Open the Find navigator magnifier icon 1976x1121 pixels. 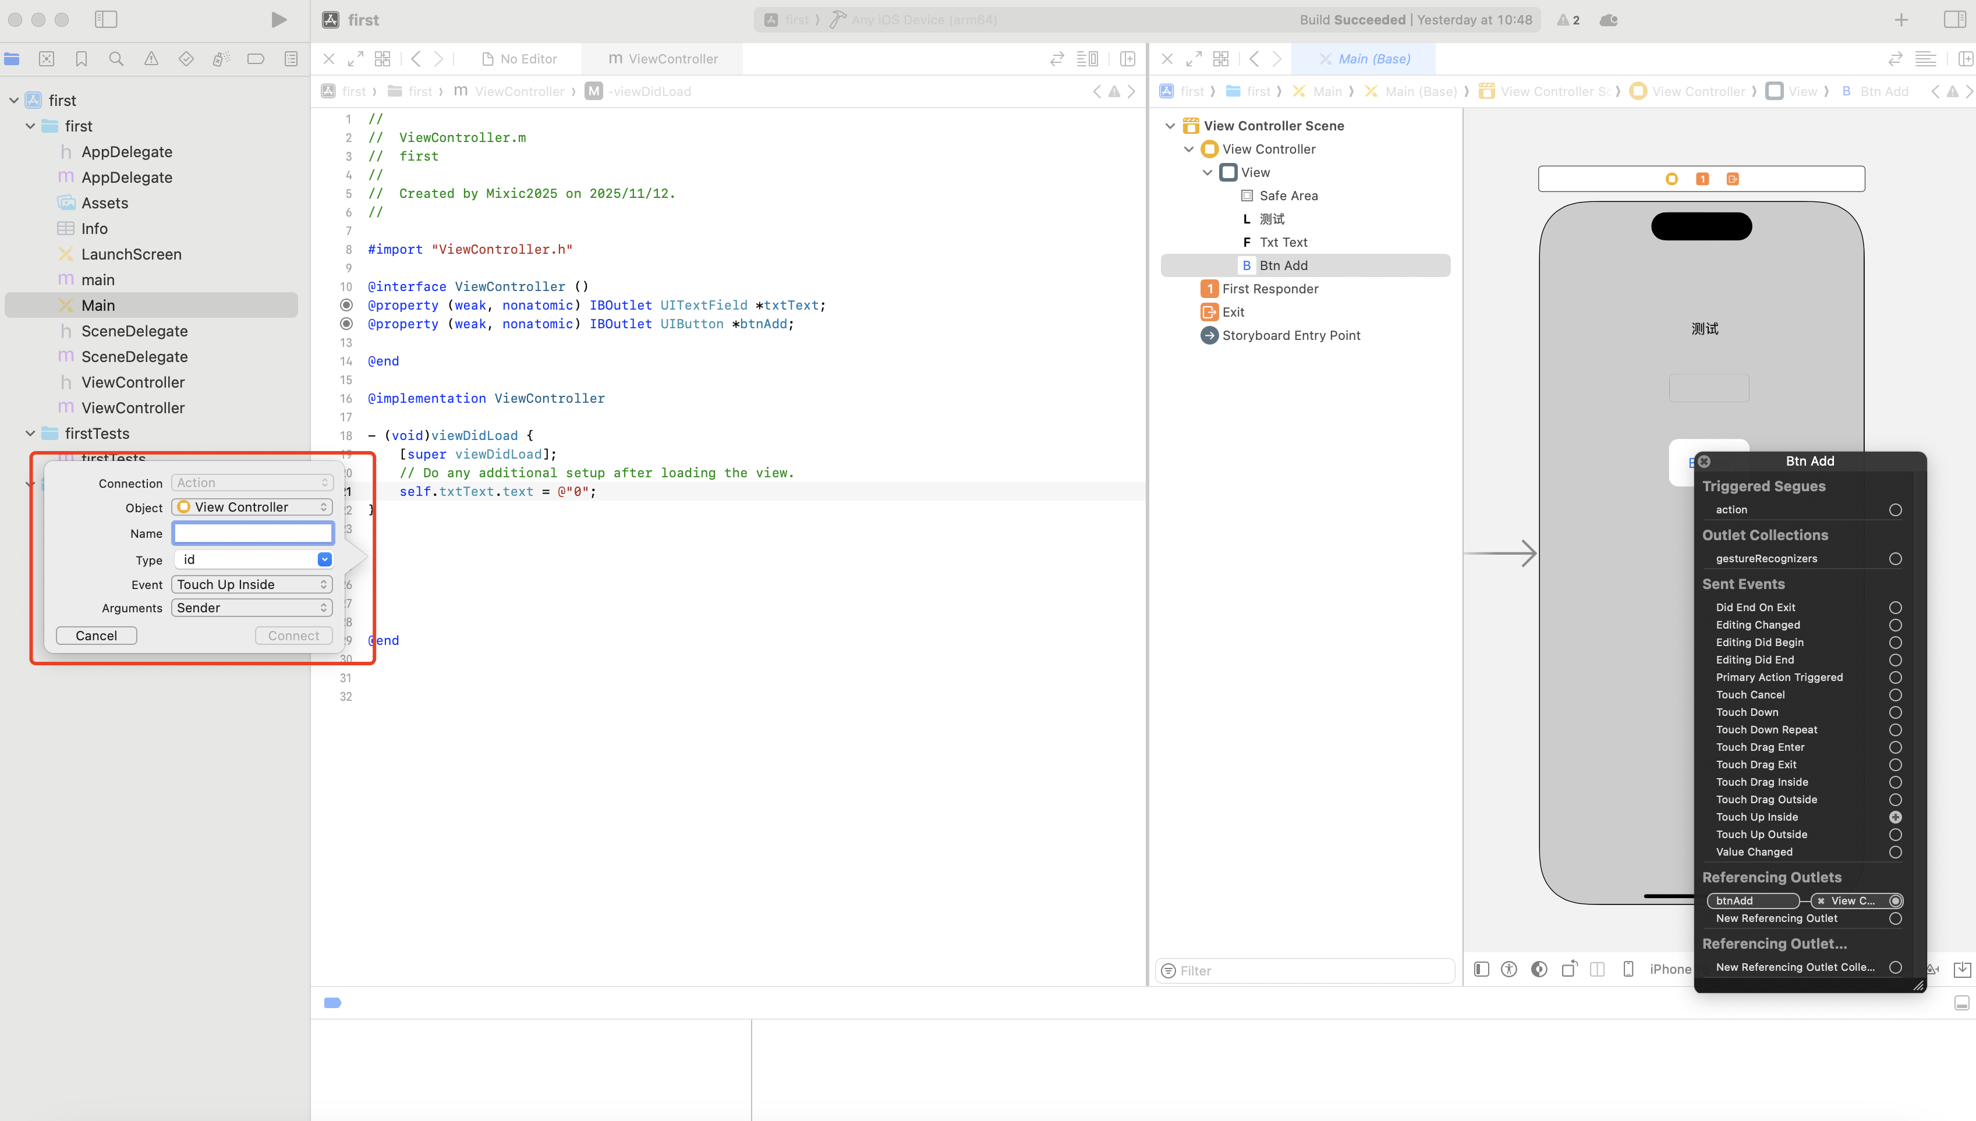click(x=116, y=59)
